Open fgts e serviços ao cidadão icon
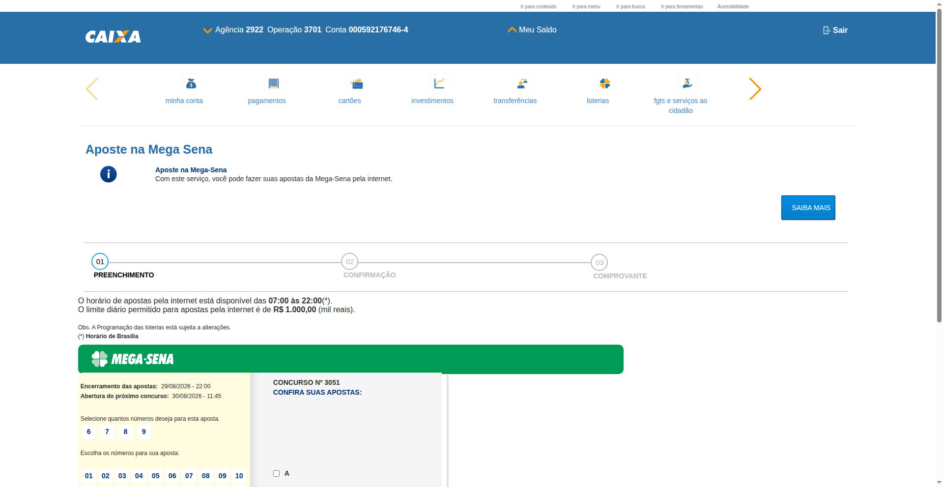 pyautogui.click(x=687, y=83)
